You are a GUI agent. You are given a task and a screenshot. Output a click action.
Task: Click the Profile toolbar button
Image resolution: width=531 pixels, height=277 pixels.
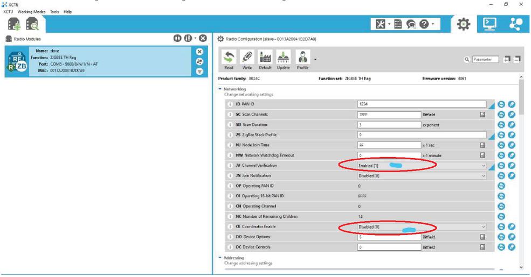(302, 60)
